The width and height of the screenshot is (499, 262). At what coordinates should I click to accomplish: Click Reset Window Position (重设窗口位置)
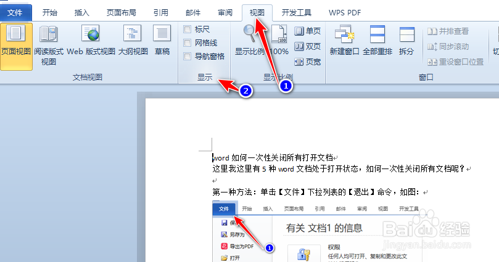[455, 62]
